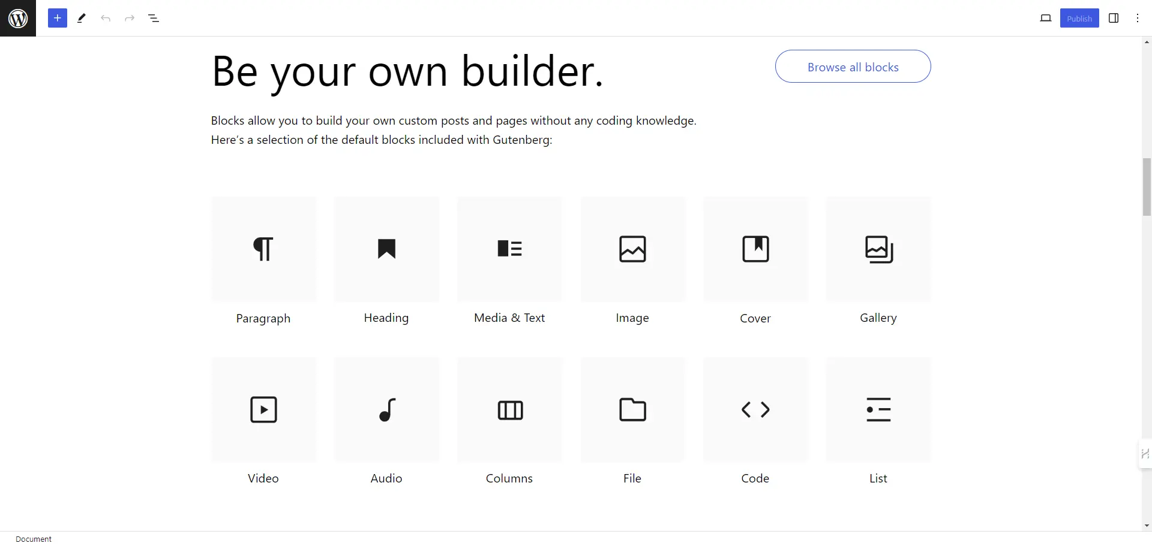Click the Media & Text icon

(510, 248)
